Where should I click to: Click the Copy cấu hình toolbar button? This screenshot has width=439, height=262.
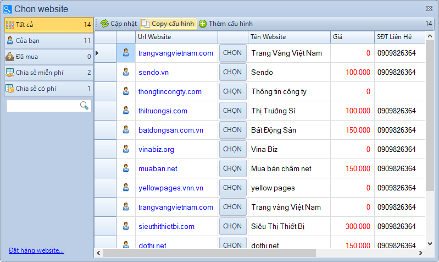(168, 24)
